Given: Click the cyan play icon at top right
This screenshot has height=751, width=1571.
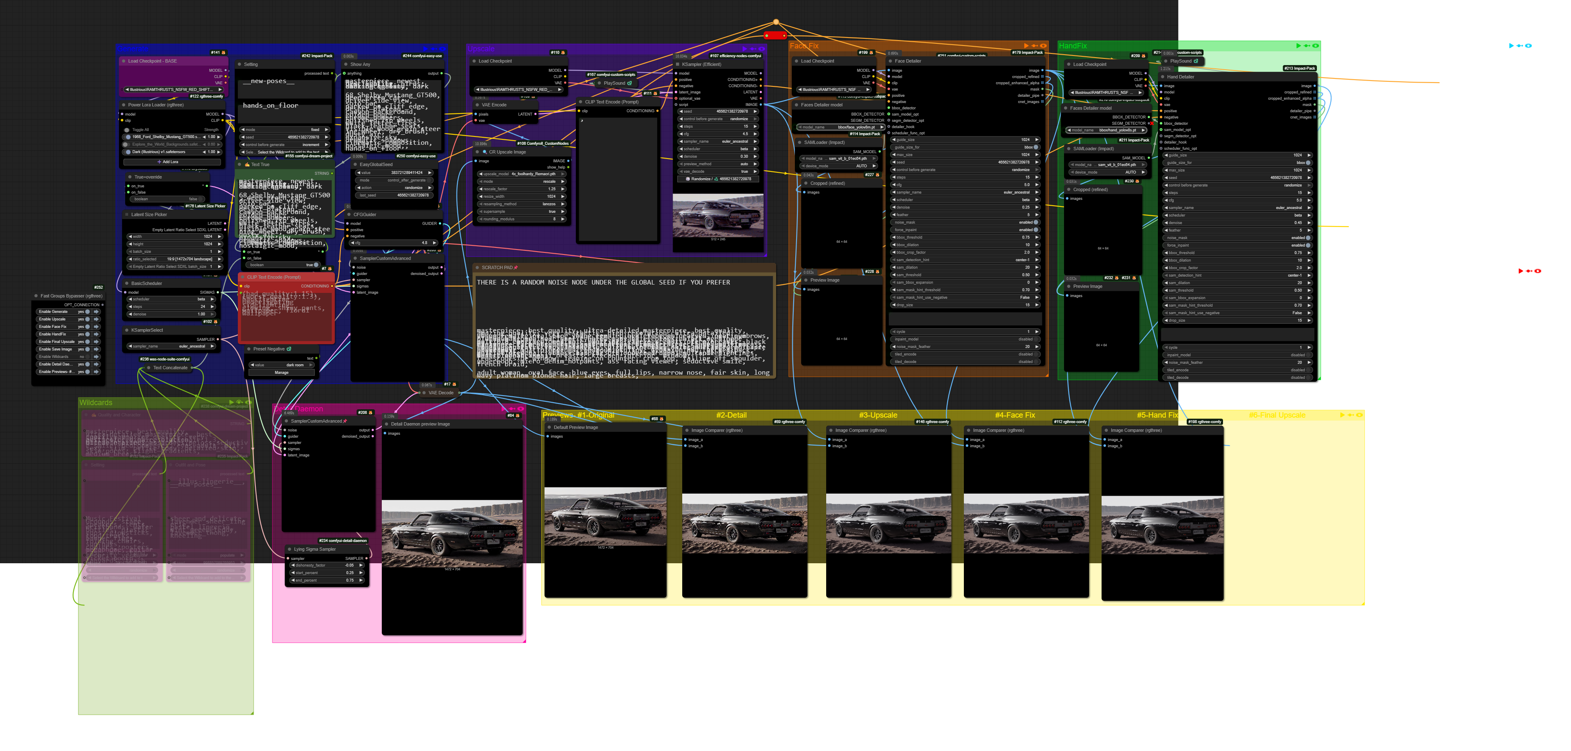Looking at the screenshot, I should (x=1511, y=46).
